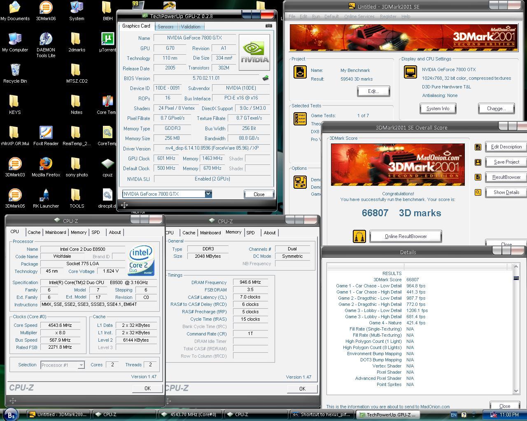Click Online ResultBrowser button
Screen dimensions: 527x421
[x=406, y=236]
